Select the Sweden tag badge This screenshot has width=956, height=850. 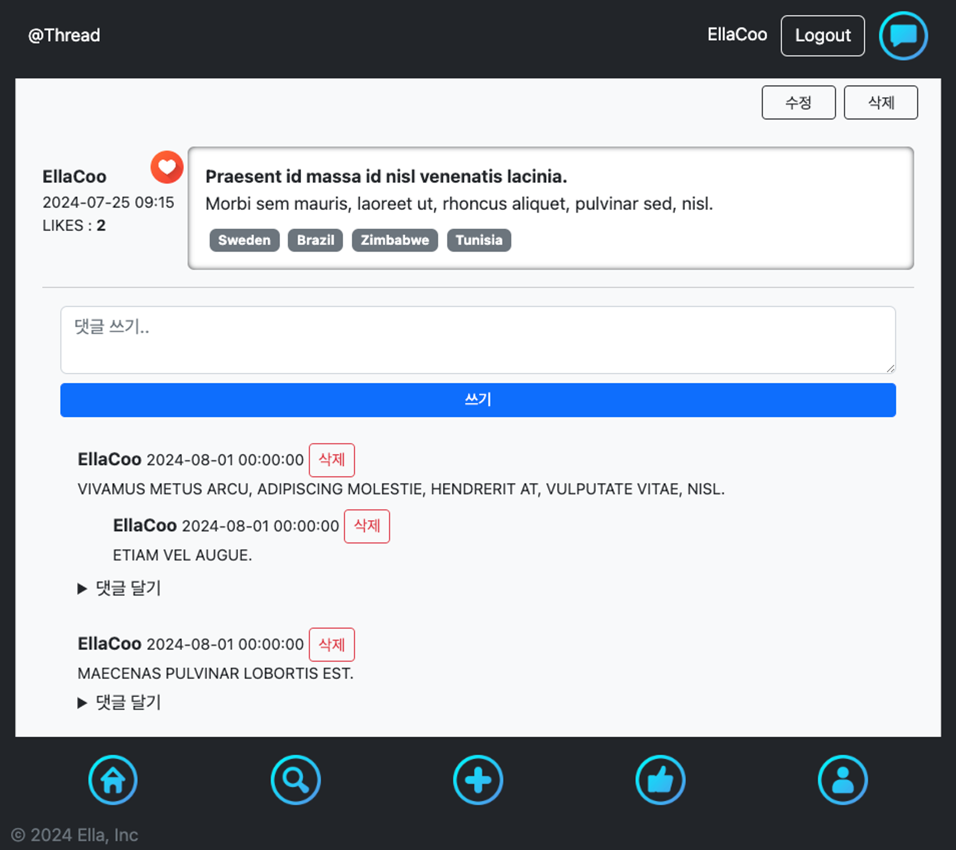coord(244,240)
